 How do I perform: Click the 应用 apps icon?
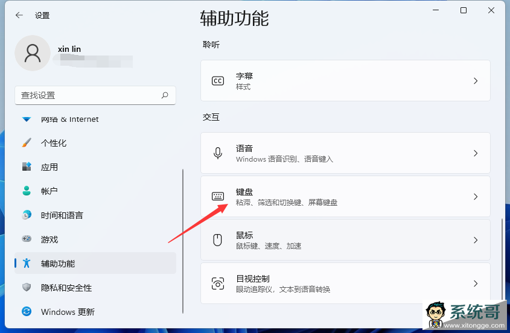(x=27, y=166)
